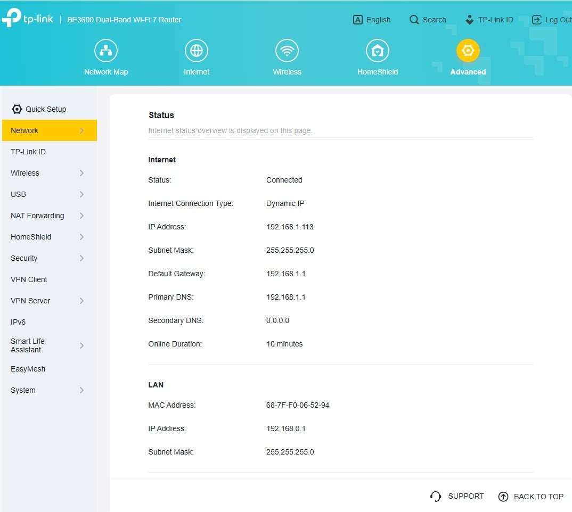The height and width of the screenshot is (512, 572).
Task: Expand the NAT Forwarding sidebar section
Action: coord(48,216)
